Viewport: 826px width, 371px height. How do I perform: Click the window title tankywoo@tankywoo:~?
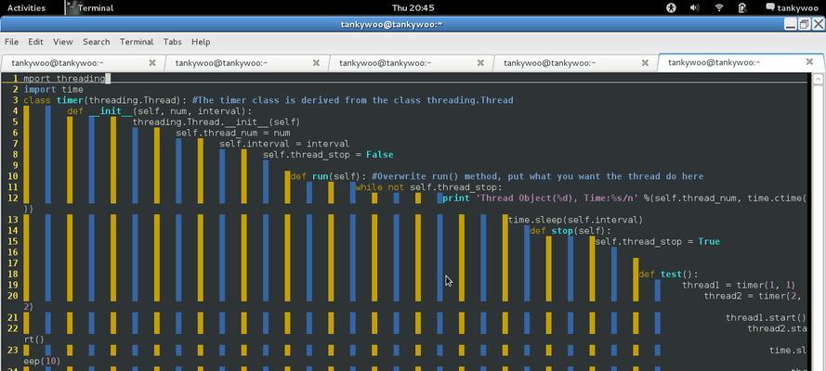[x=391, y=24]
